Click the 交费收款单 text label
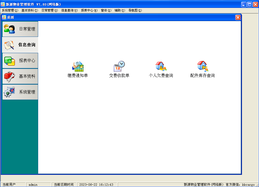Image resolution: width=259 pixels, height=187 pixels. tap(119, 75)
